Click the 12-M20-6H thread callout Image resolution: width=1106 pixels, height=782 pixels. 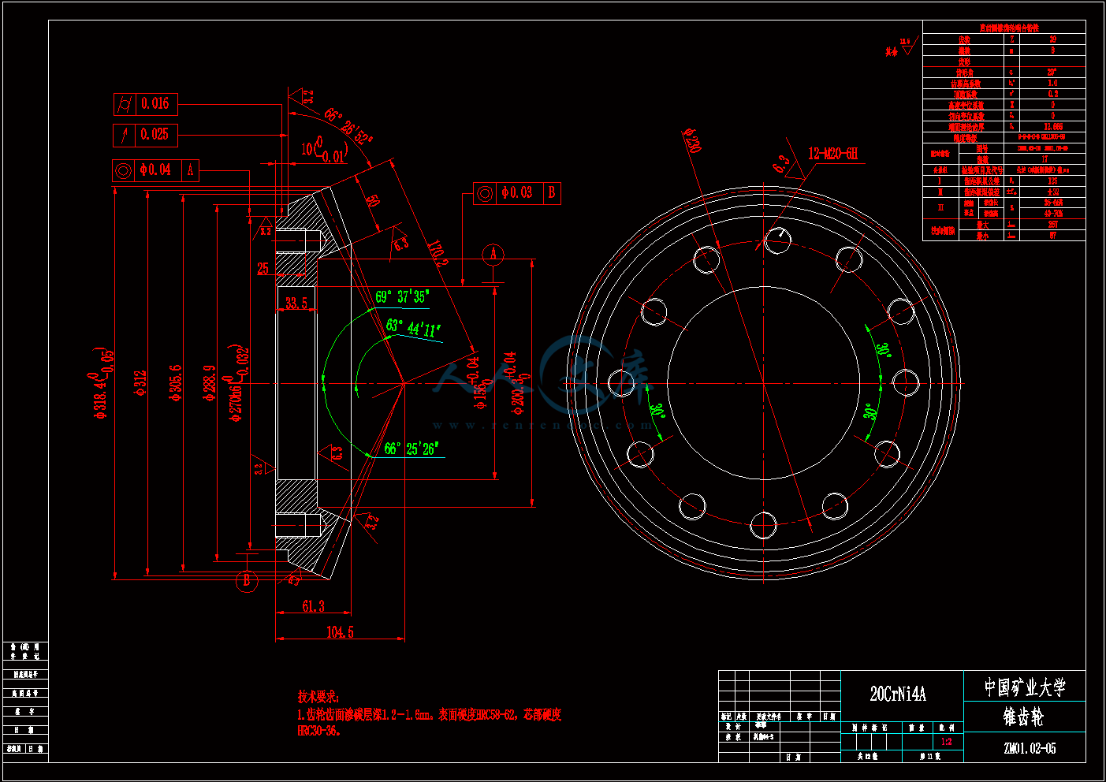833,154
